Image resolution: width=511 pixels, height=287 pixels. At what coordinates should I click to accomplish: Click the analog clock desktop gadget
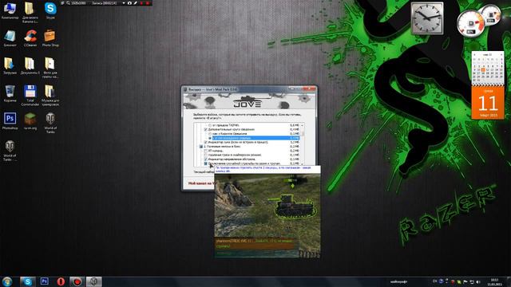(x=427, y=18)
